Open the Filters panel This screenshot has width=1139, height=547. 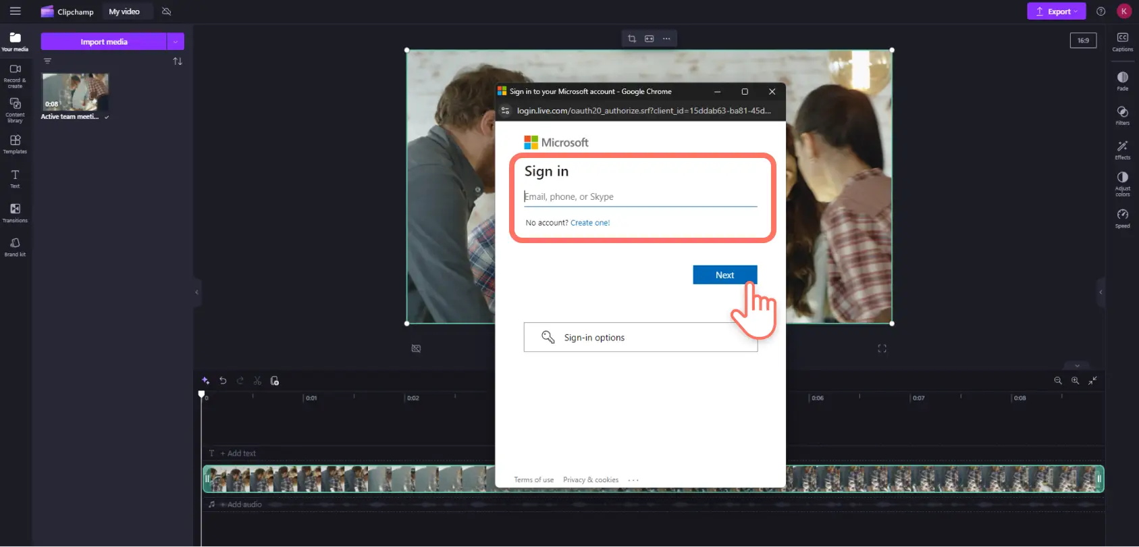click(1123, 115)
